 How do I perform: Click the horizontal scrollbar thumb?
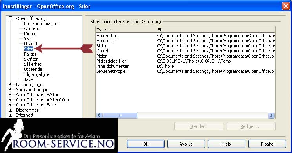pos(120,115)
